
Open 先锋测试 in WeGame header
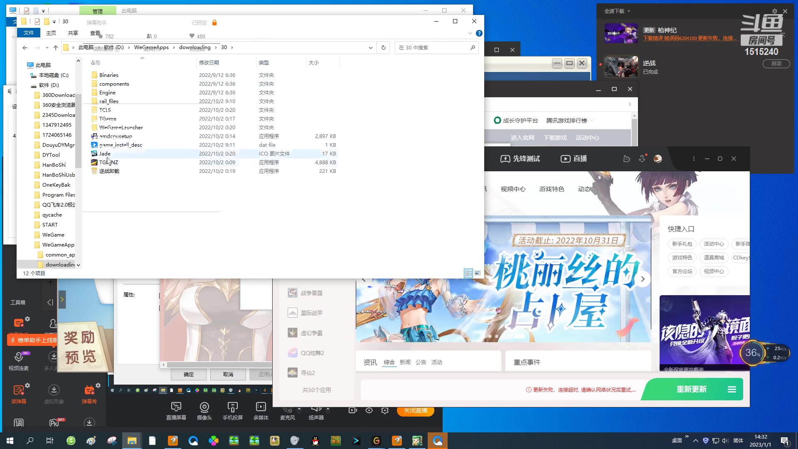point(520,159)
